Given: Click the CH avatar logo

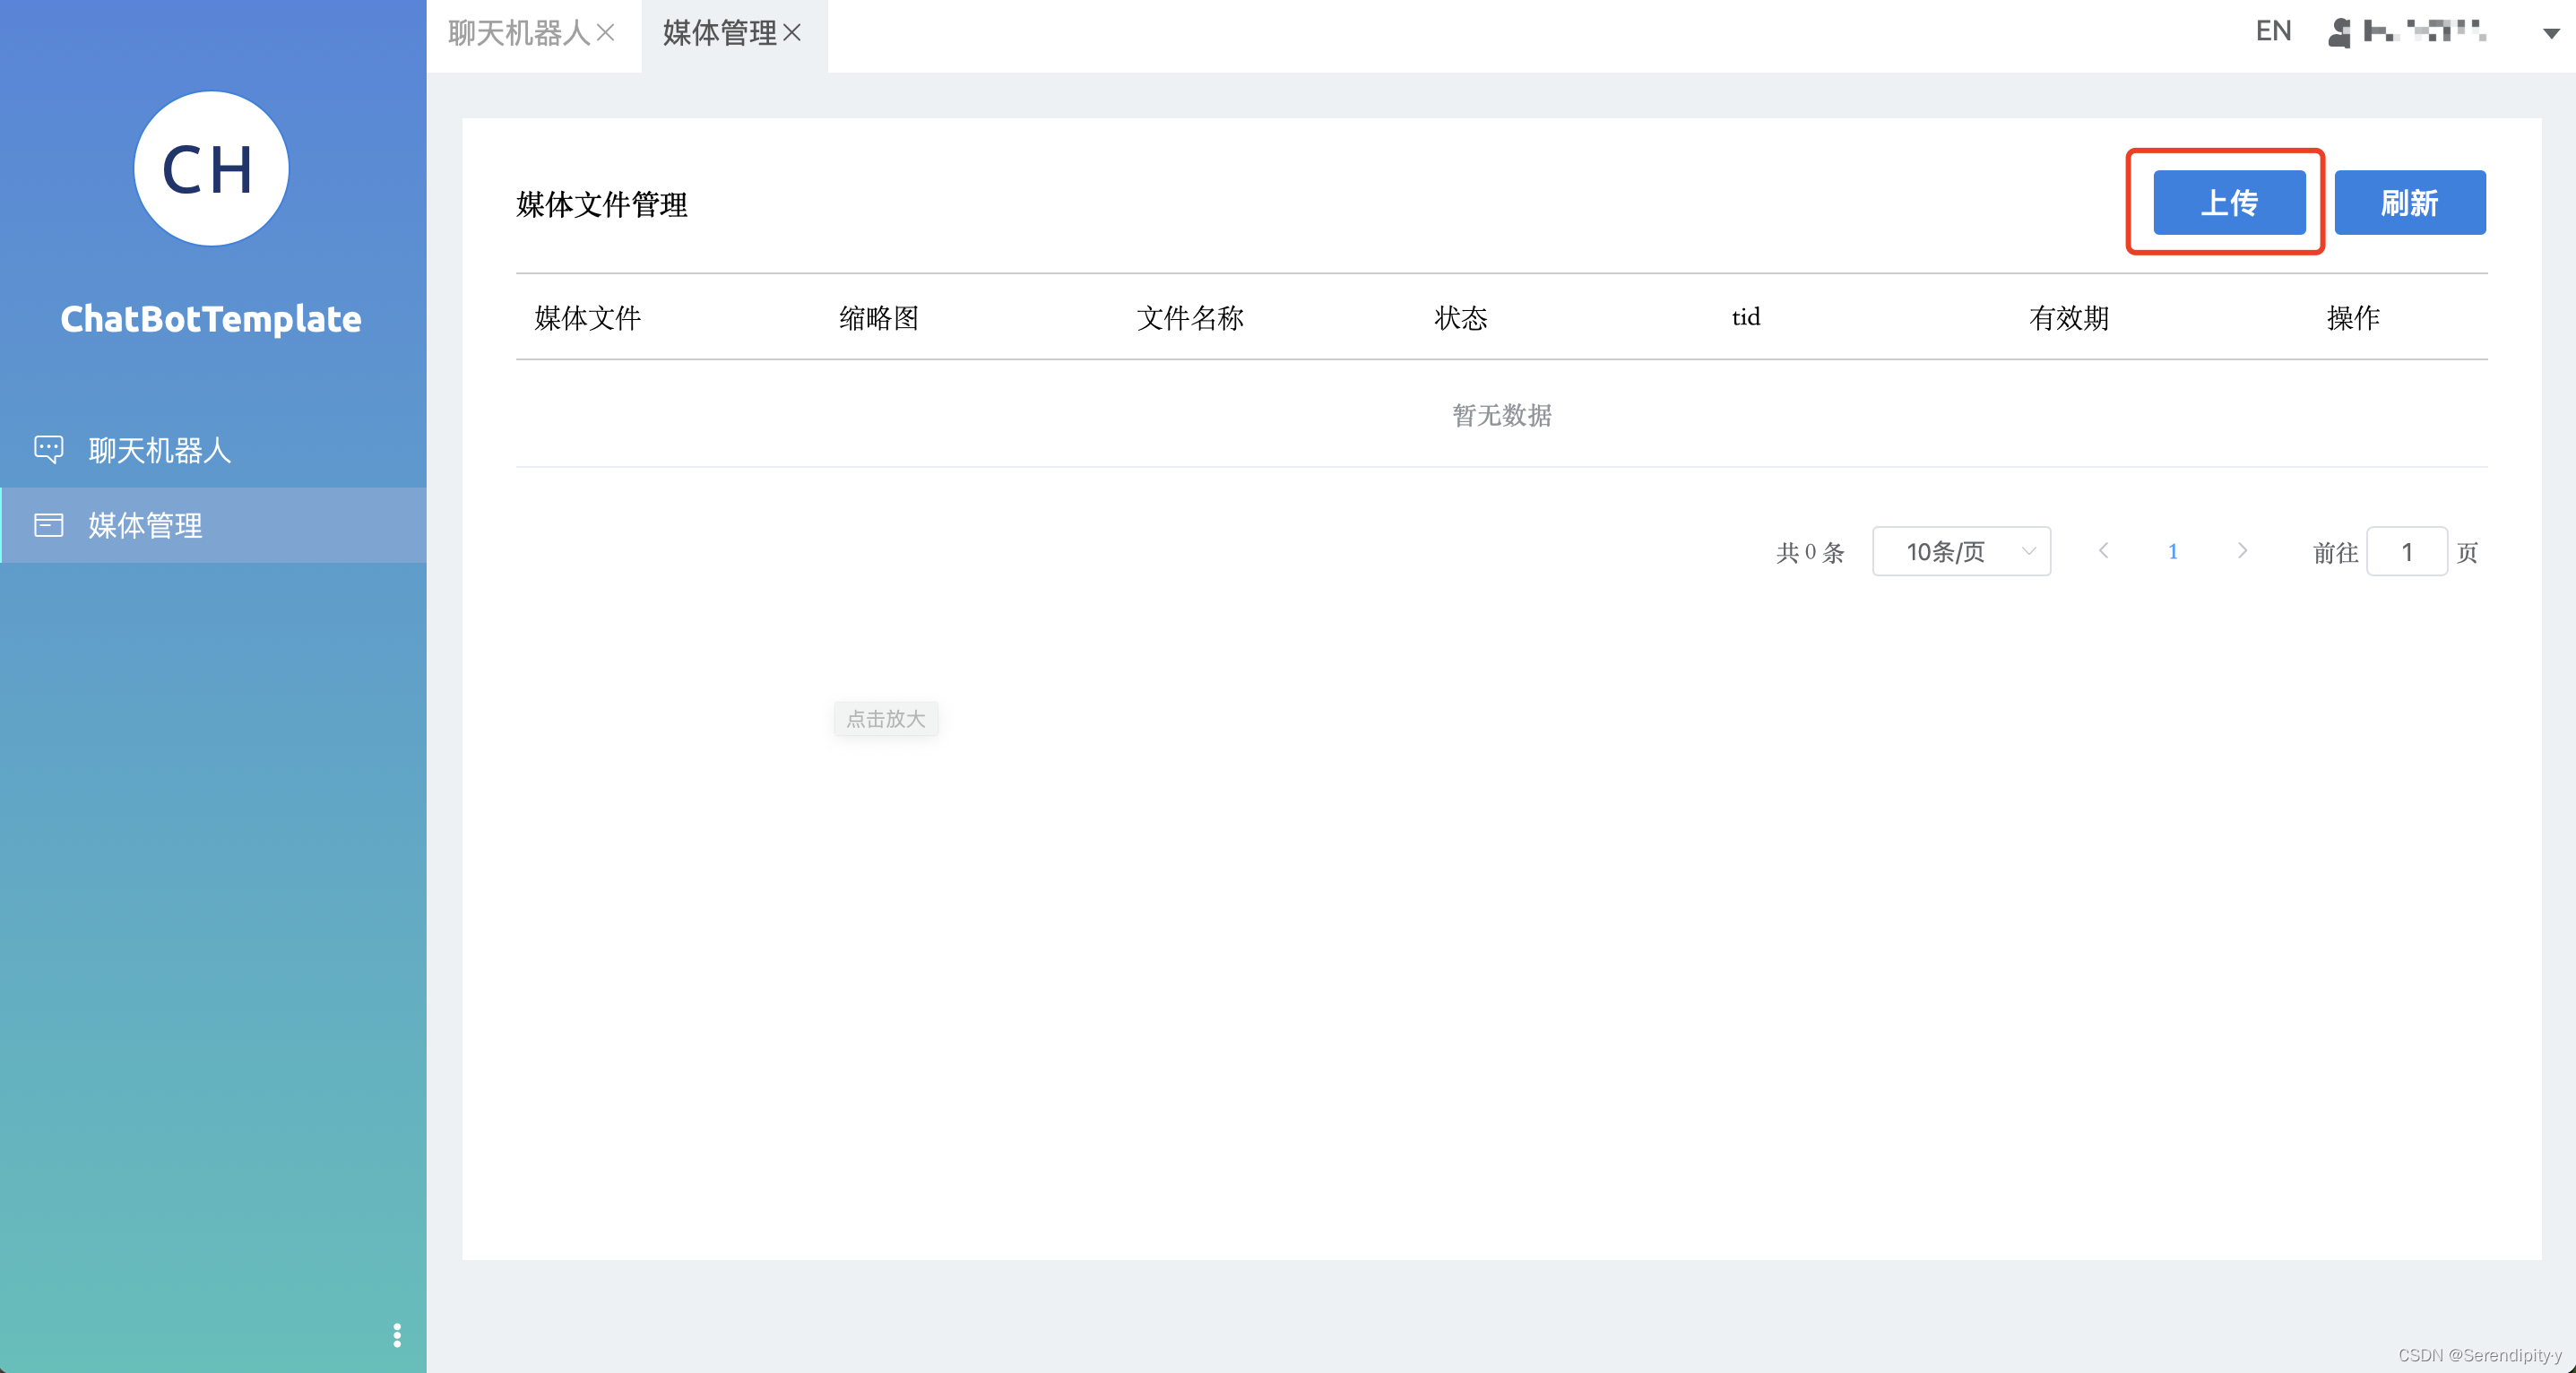Looking at the screenshot, I should (x=211, y=169).
